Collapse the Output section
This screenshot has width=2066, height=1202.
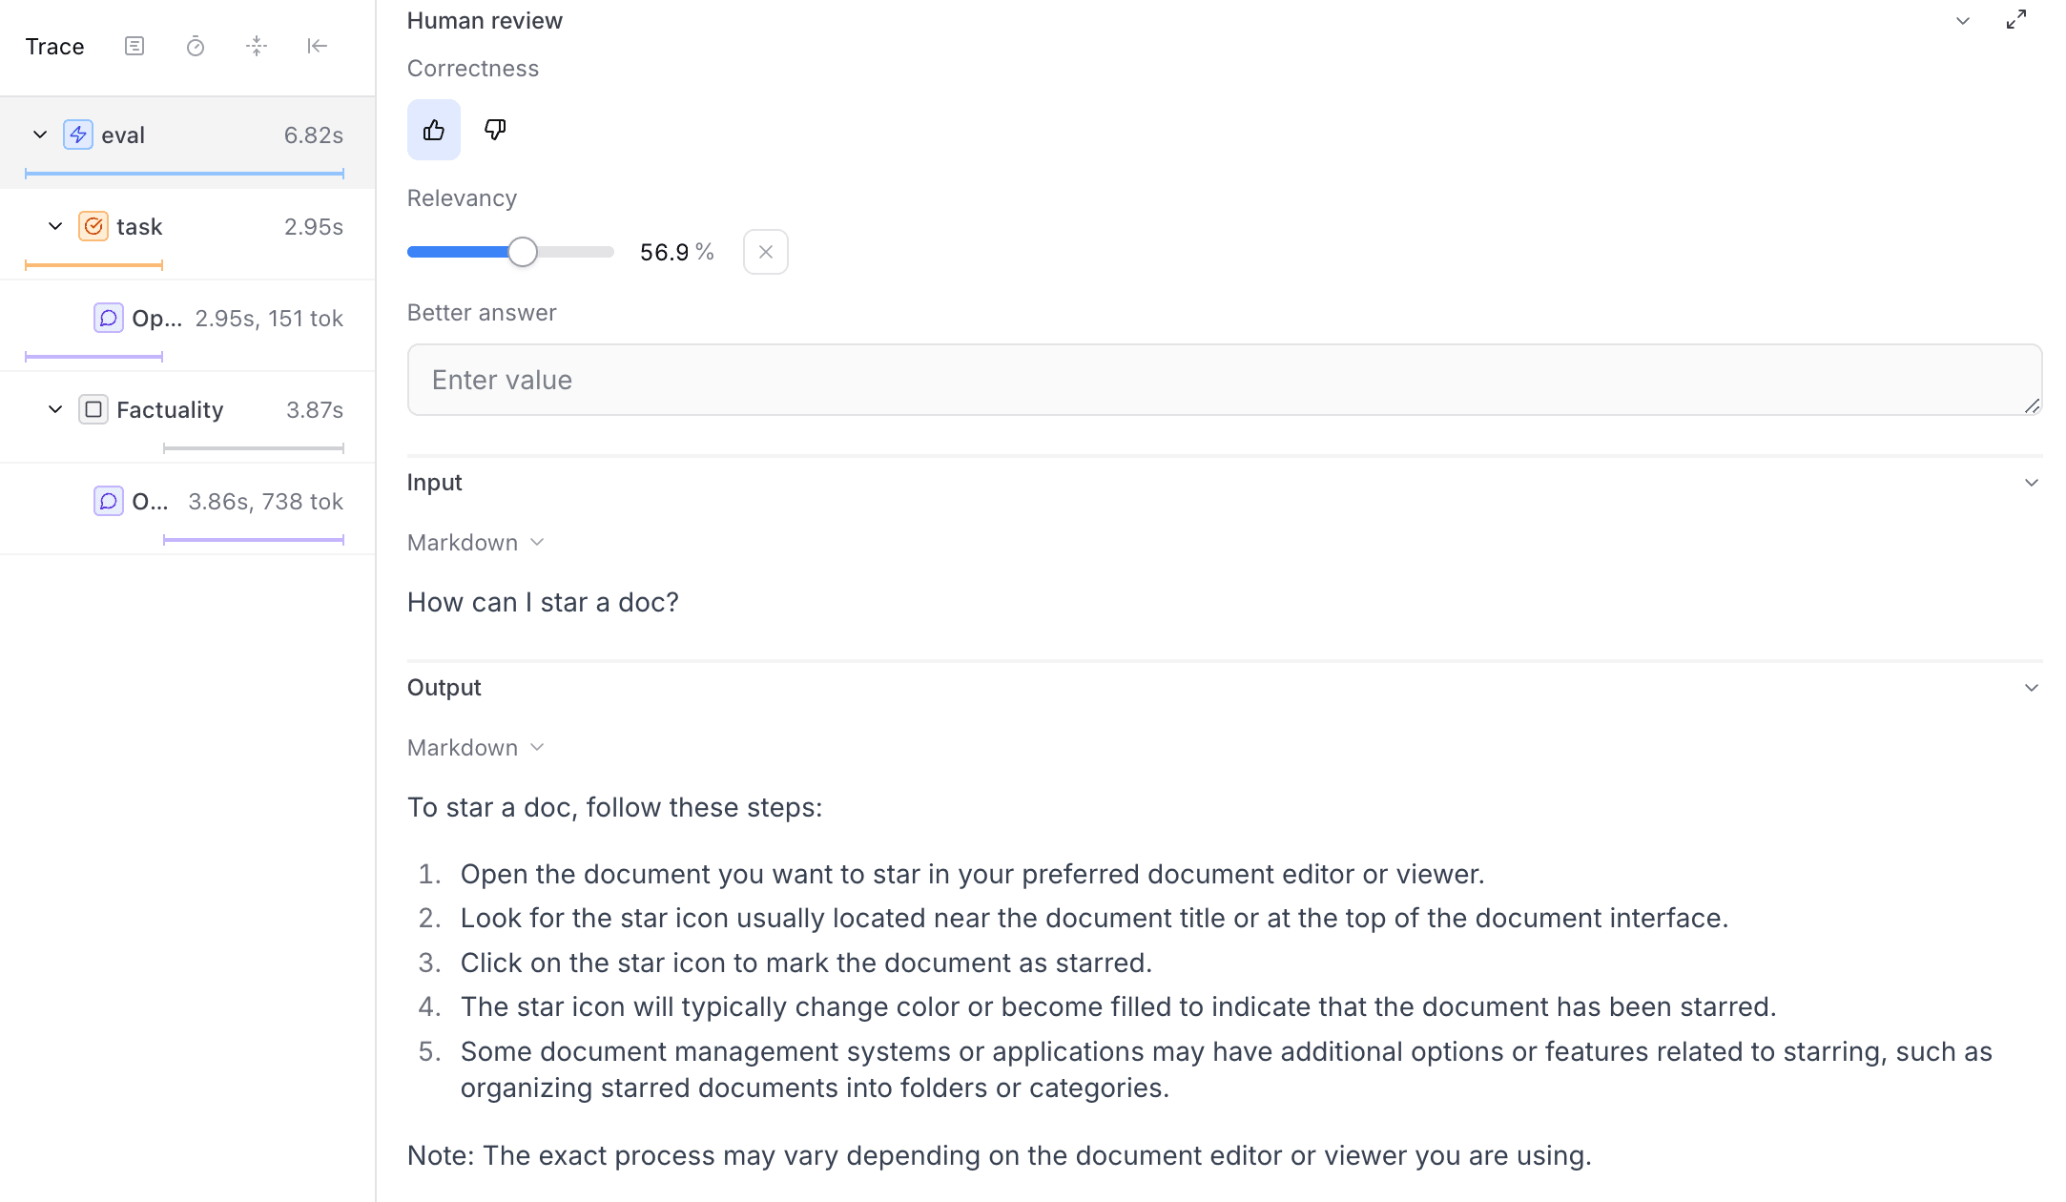[x=2032, y=688]
